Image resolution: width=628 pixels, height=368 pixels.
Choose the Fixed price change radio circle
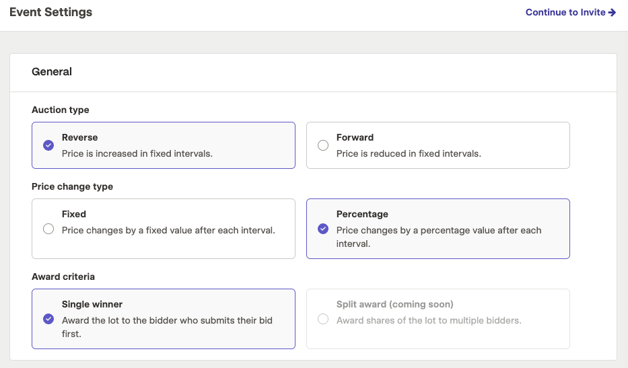coord(48,229)
